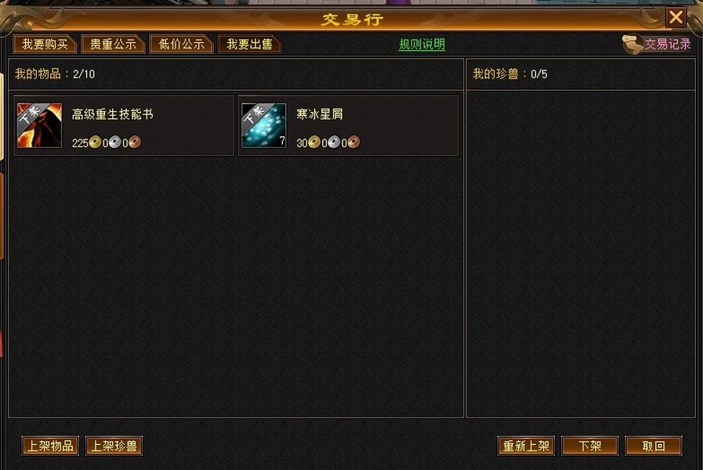The width and height of the screenshot is (703, 470).
Task: Click silver coin icon on 高级重生技能书 price
Action: pos(114,143)
